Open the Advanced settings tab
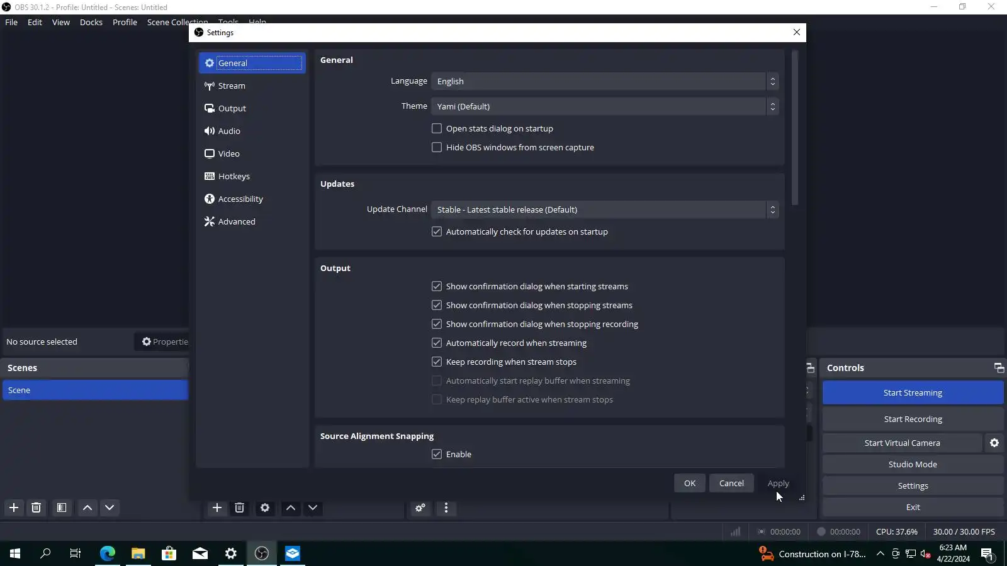1007x566 pixels. click(x=252, y=221)
